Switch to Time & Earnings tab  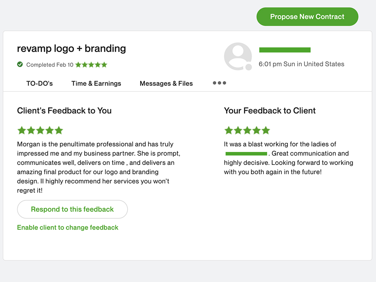coord(96,83)
